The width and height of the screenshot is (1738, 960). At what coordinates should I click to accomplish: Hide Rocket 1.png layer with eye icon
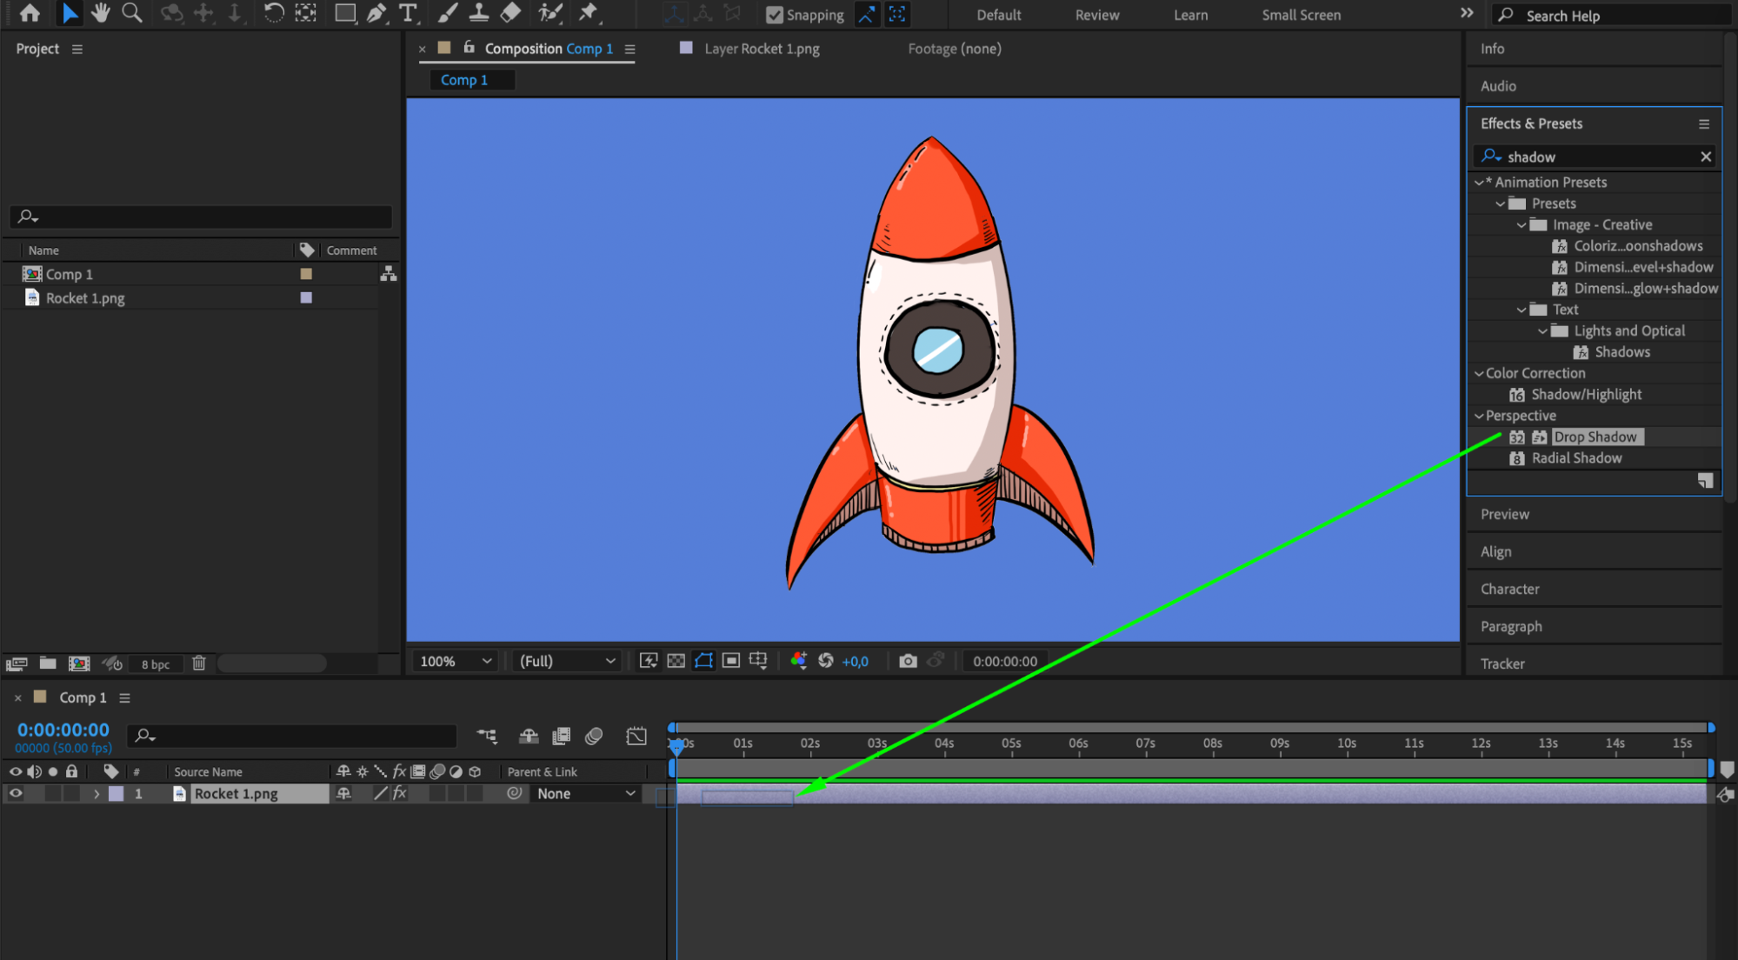pyautogui.click(x=16, y=793)
